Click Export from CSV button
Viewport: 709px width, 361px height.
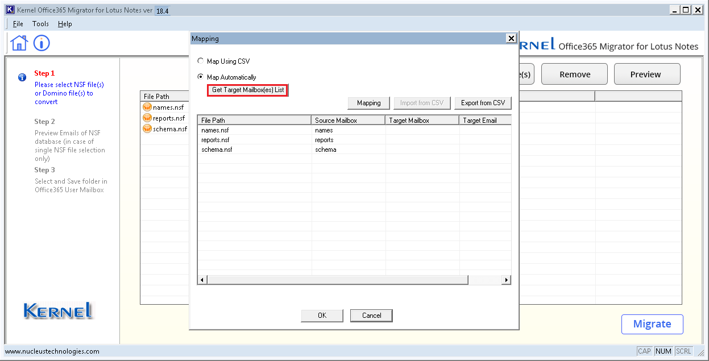(483, 103)
